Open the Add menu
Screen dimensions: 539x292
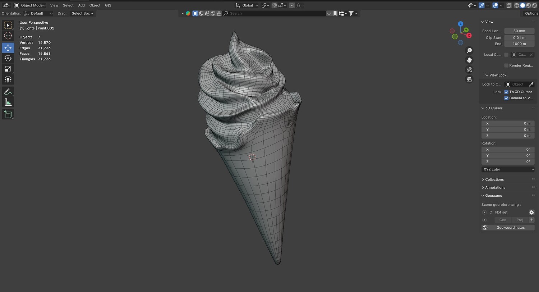click(82, 5)
